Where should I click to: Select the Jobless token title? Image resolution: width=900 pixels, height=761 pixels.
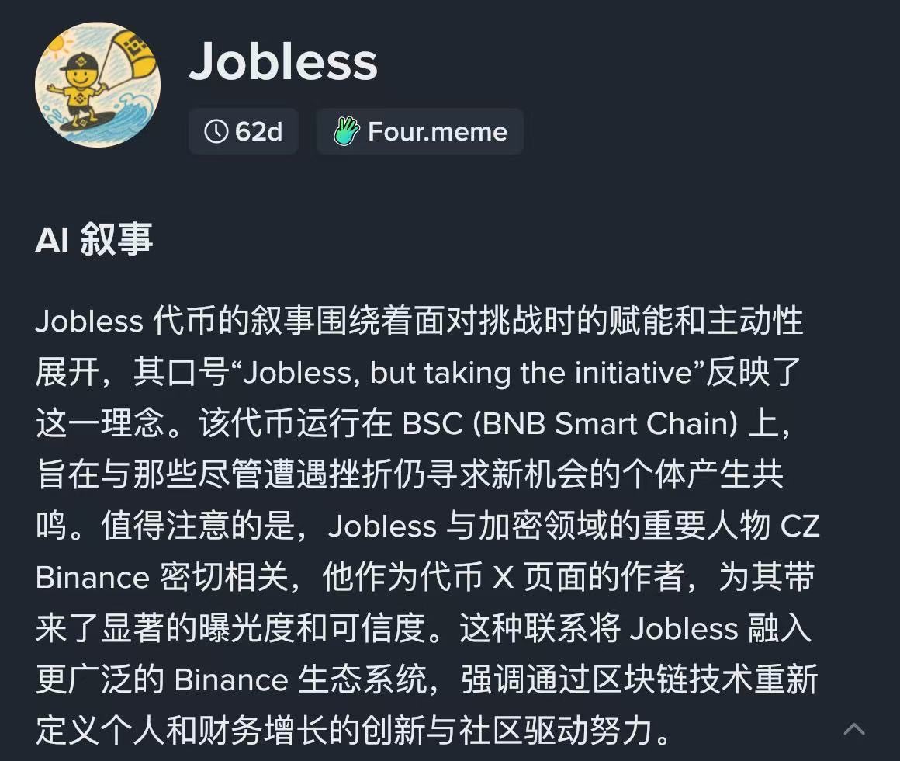pos(283,61)
